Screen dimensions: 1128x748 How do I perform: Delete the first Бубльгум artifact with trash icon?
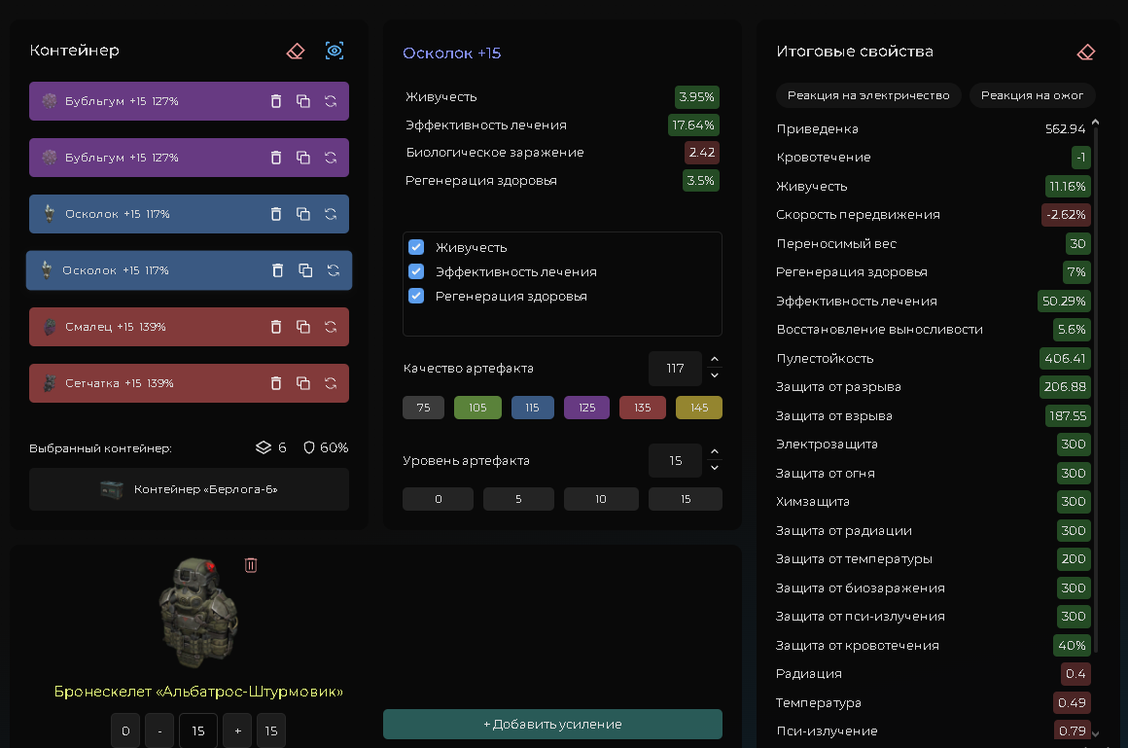[276, 101]
